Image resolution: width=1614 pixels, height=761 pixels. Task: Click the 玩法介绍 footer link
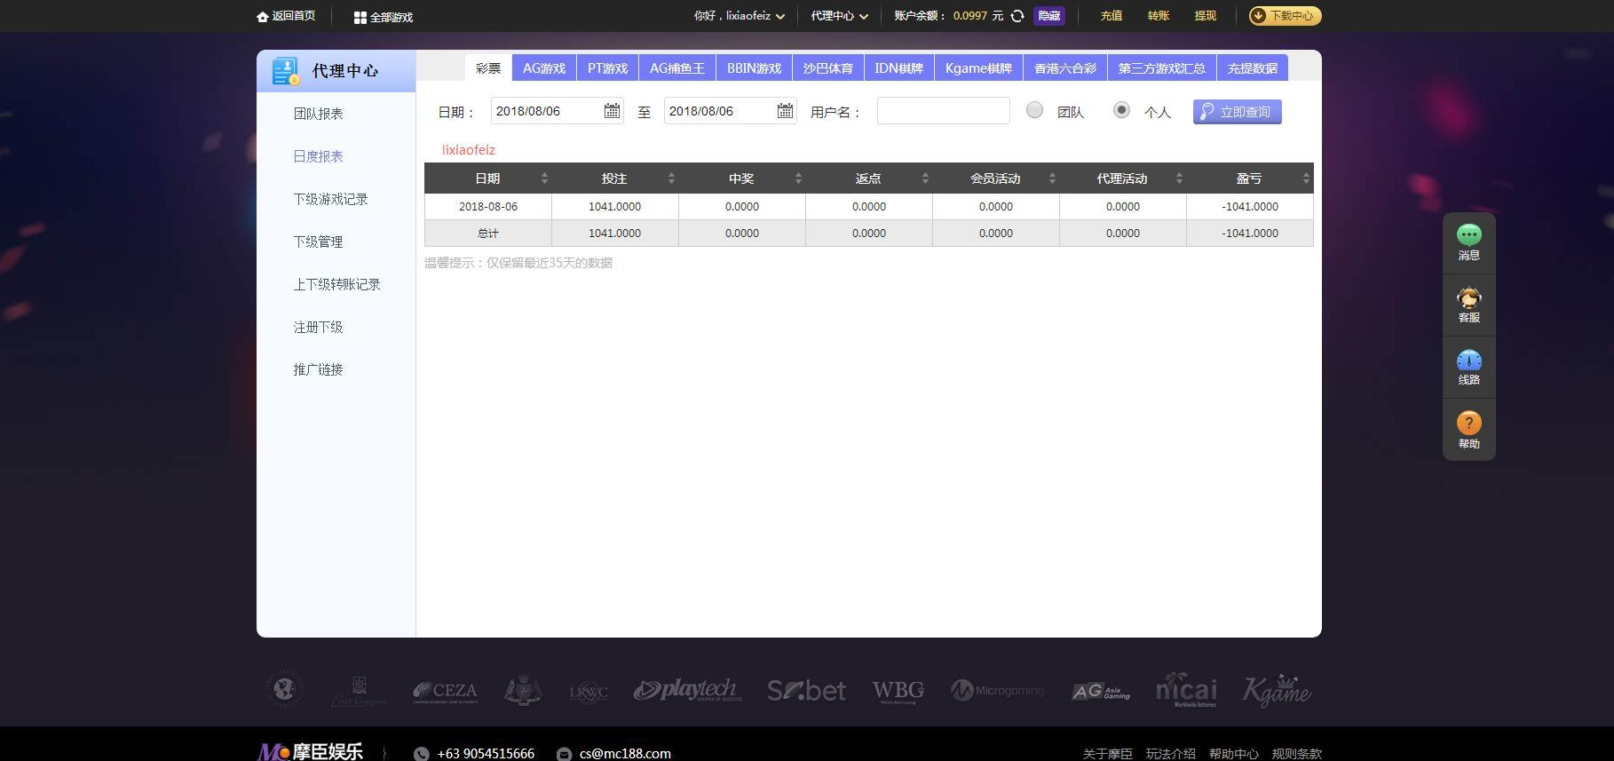pyautogui.click(x=1170, y=754)
